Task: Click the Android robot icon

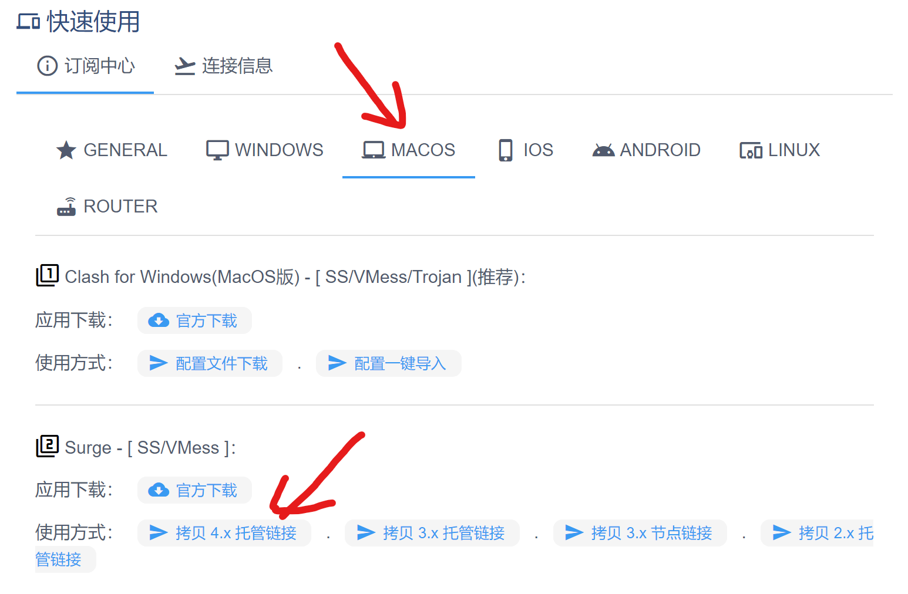Action: pos(603,151)
